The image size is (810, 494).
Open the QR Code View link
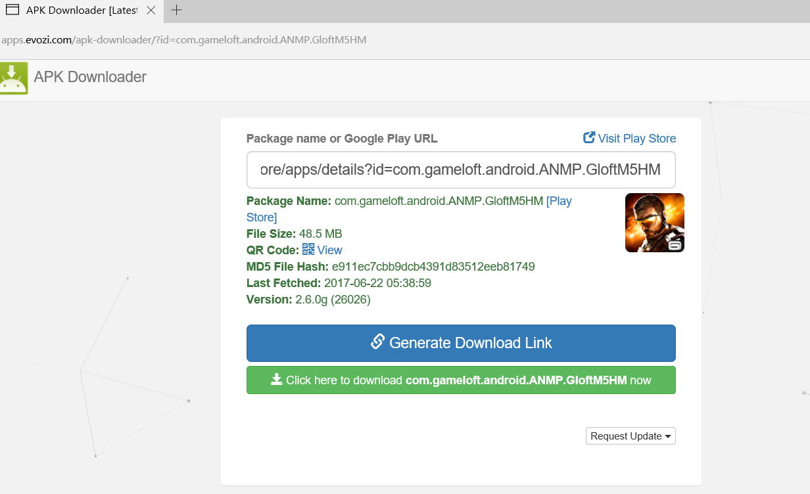coord(329,250)
